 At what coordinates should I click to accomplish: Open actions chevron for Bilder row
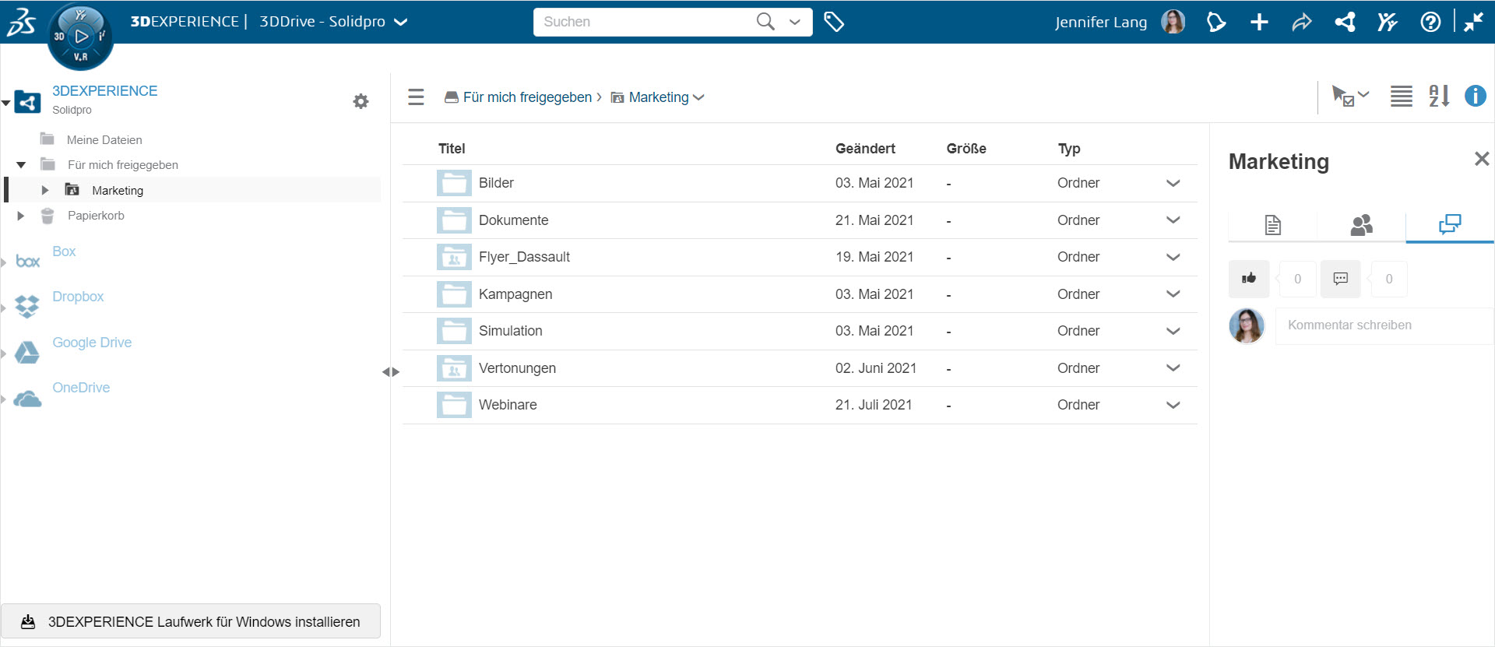[x=1173, y=183]
